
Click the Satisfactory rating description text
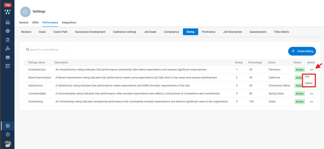click(x=122, y=85)
